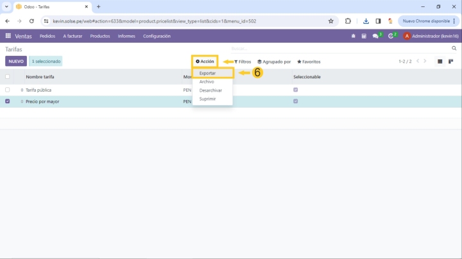Uncheck the Precio por mayor row

8,101
